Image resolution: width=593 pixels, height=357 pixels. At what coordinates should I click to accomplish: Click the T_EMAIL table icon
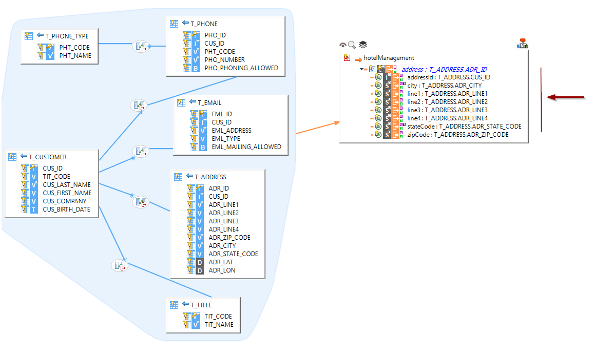click(181, 102)
